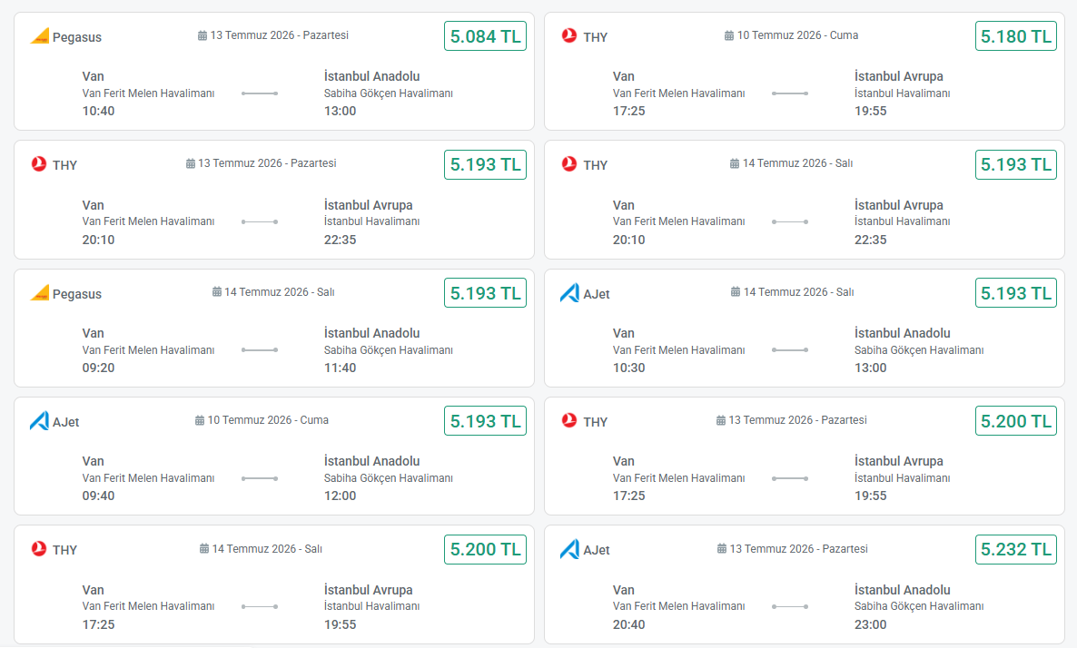1077x648 pixels.
Task: Click calendar icon on the 10 Temmuz AJet card
Action: (x=199, y=420)
